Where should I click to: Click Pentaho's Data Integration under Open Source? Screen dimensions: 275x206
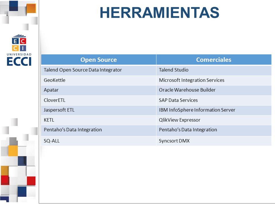(99, 130)
